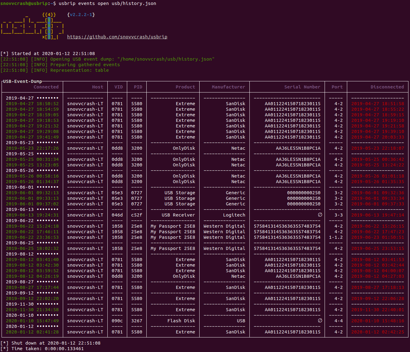
Task: Click the Manufacturer column header
Action: [x=228, y=87]
